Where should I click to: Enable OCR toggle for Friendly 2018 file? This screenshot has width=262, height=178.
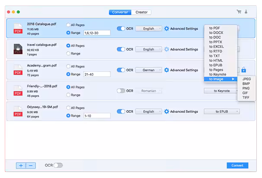pos(121,91)
